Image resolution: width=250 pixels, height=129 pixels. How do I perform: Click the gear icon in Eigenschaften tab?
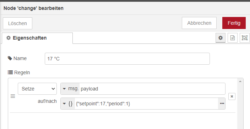(x=9, y=38)
